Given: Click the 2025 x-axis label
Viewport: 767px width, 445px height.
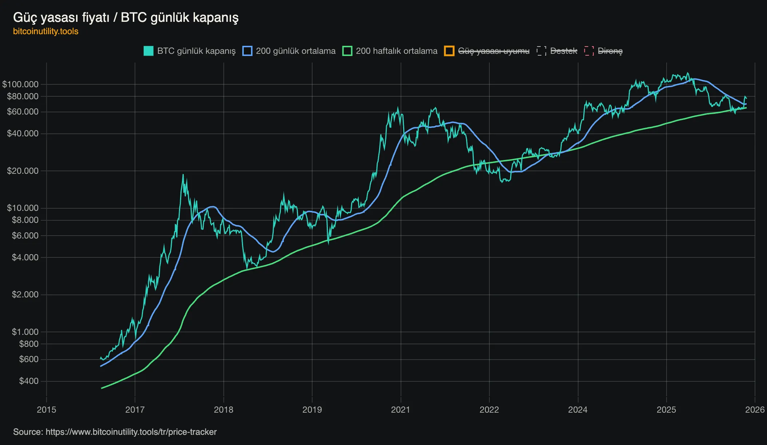Looking at the screenshot, I should click(x=667, y=410).
